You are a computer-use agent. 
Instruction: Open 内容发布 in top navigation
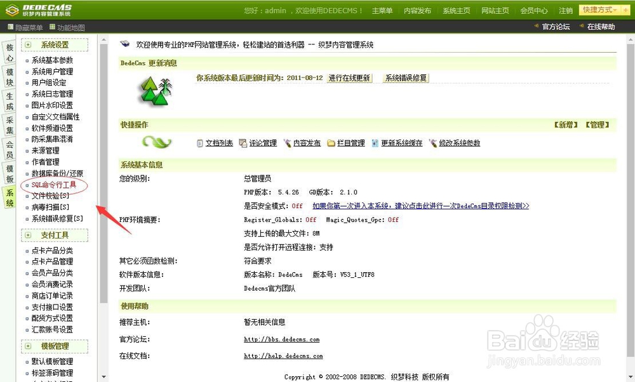[418, 11]
